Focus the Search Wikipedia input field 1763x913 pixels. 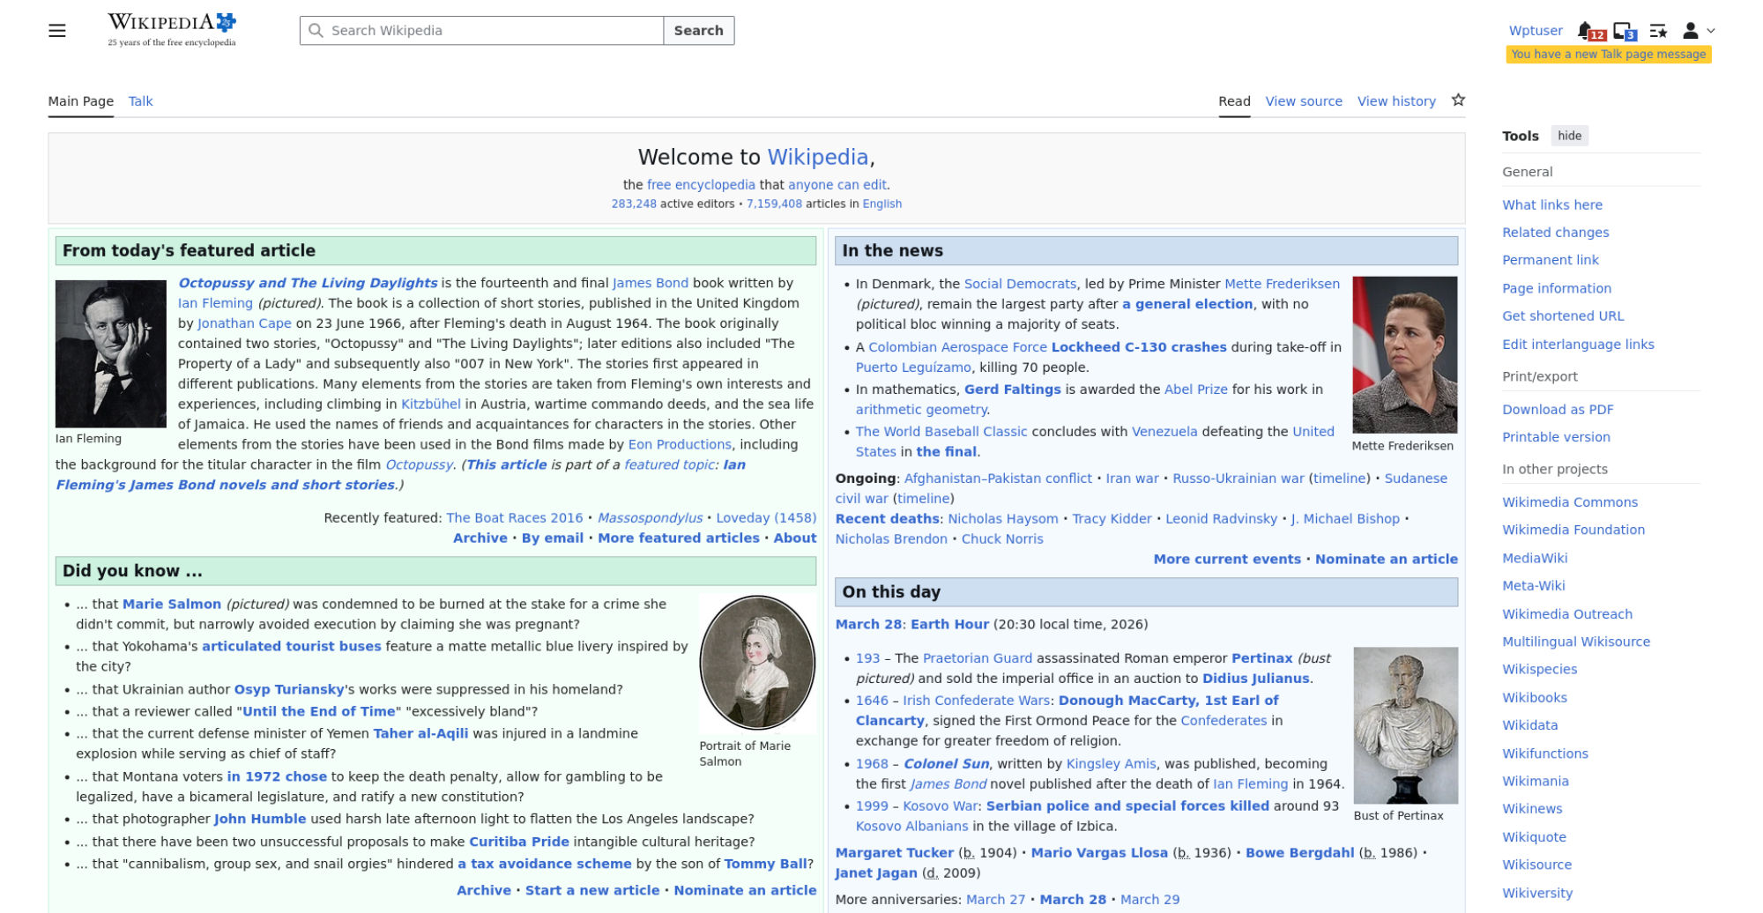494,31
